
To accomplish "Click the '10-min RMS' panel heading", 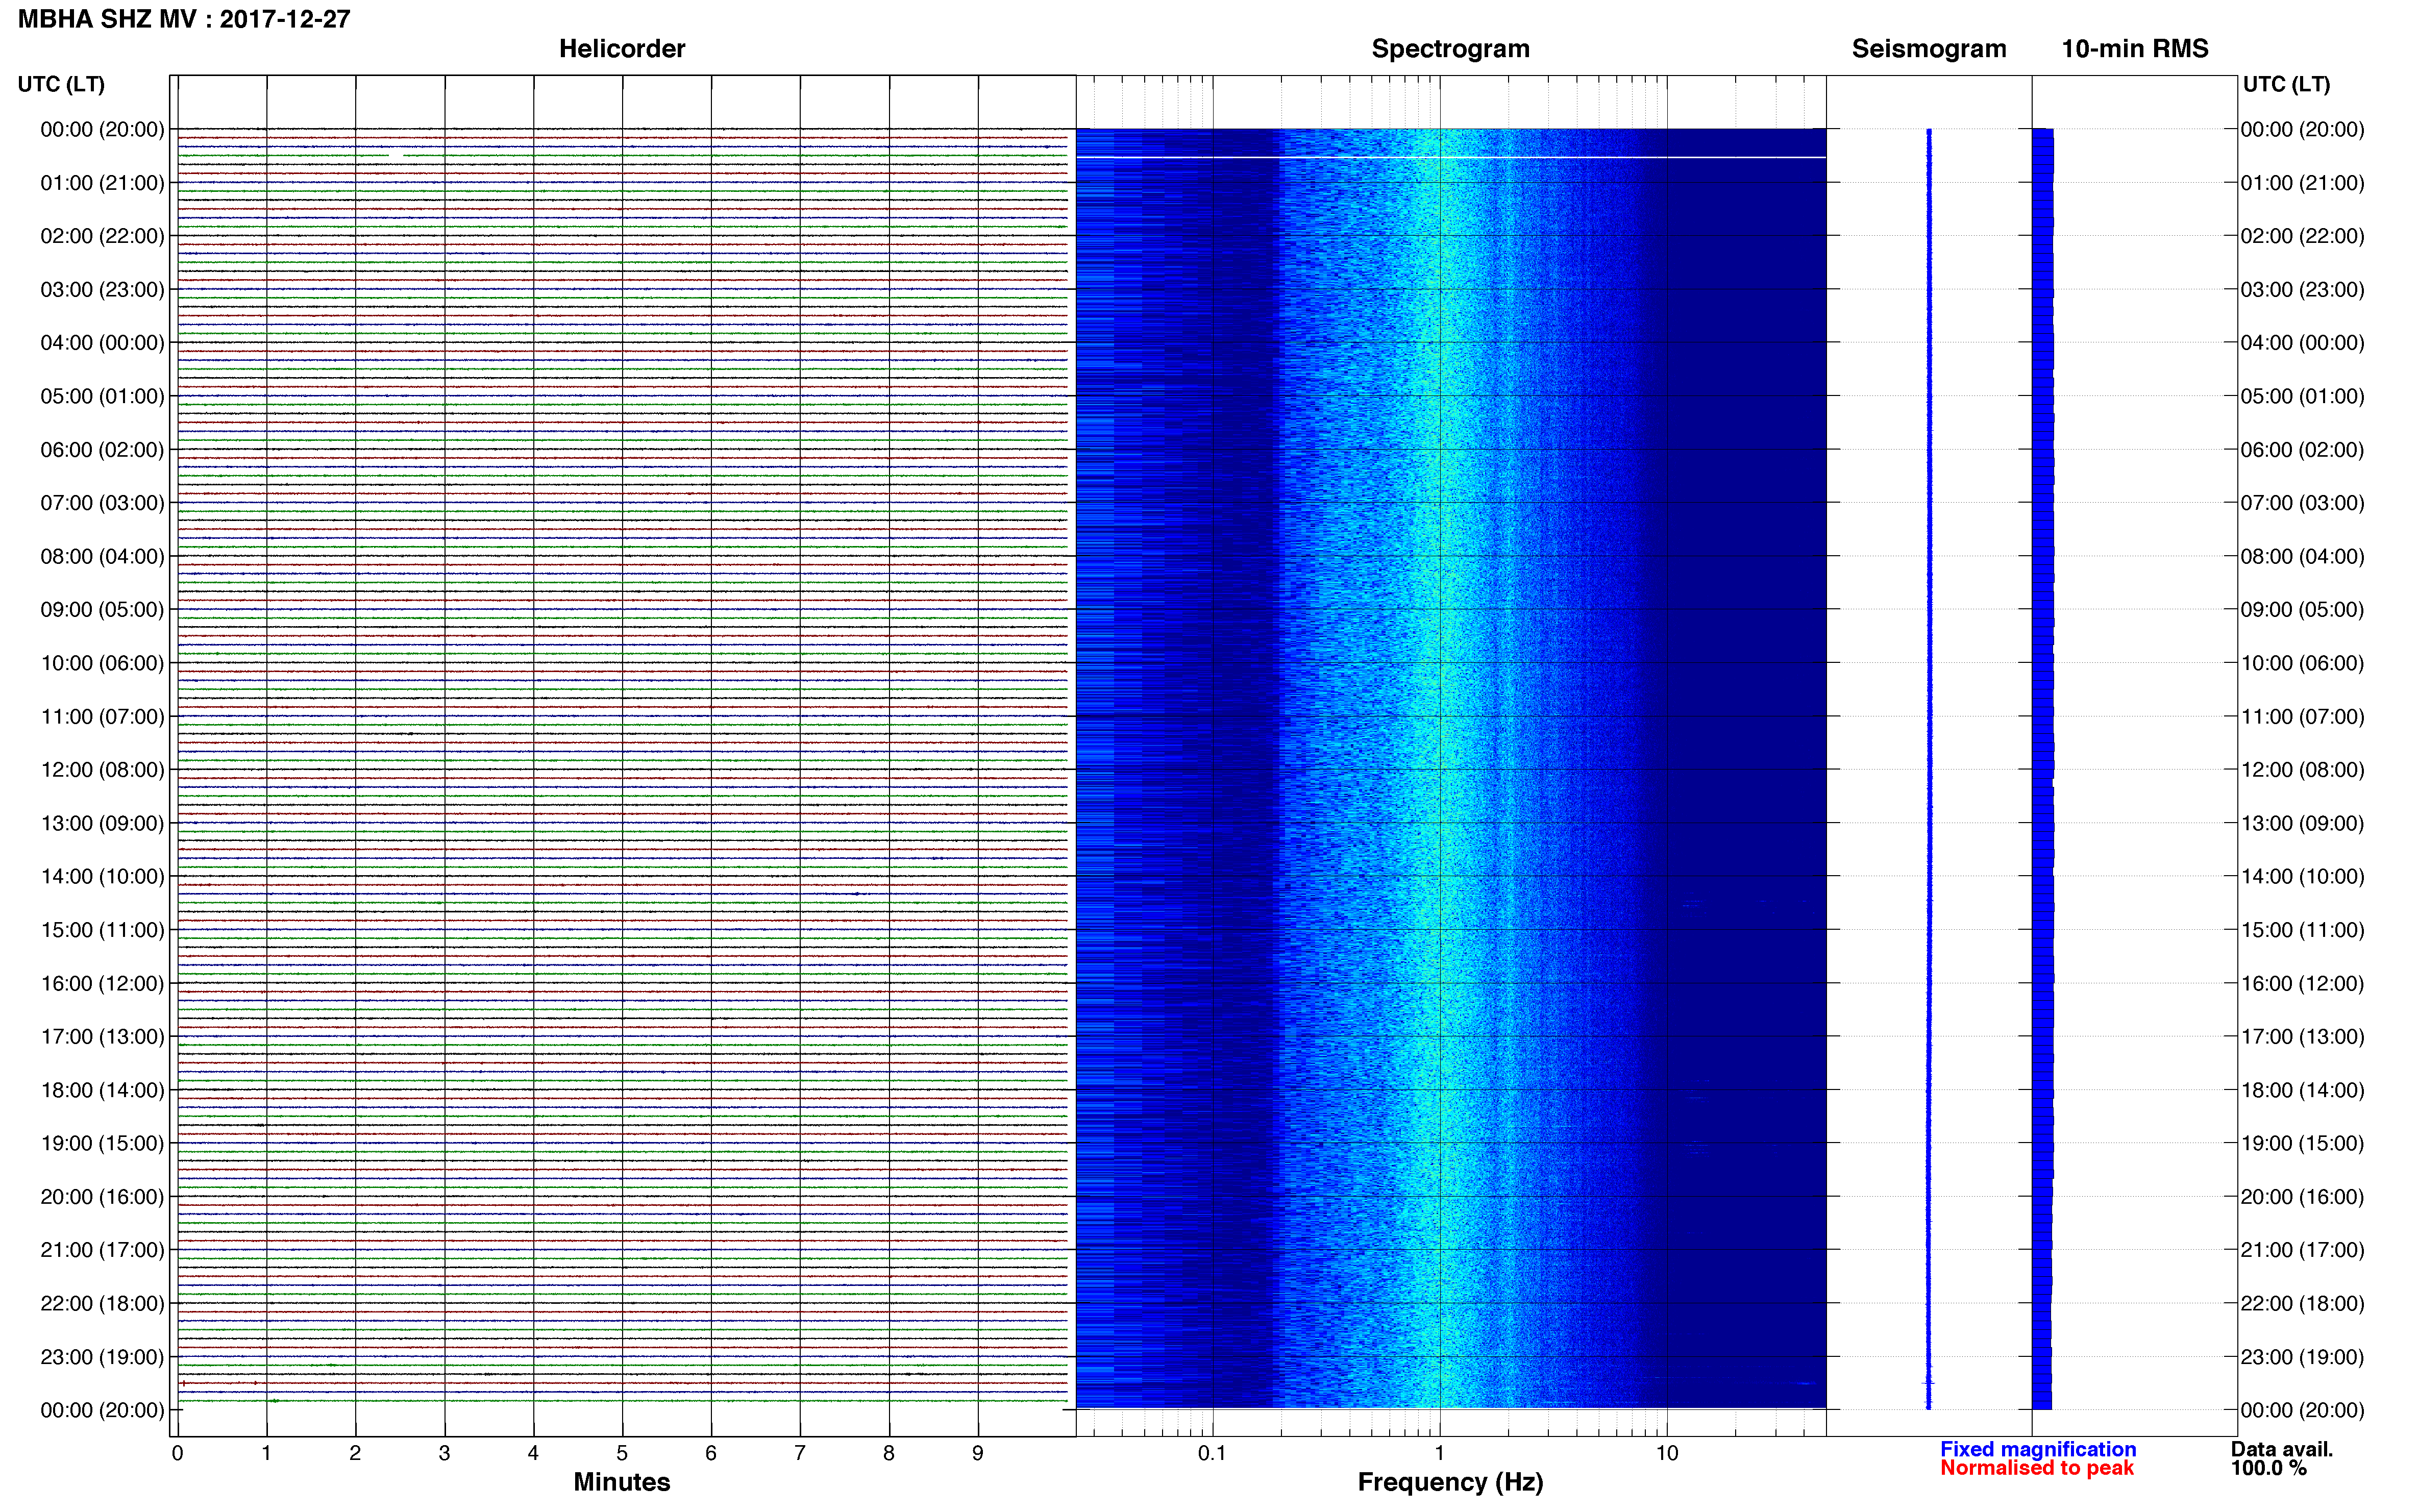I will pos(2135,49).
